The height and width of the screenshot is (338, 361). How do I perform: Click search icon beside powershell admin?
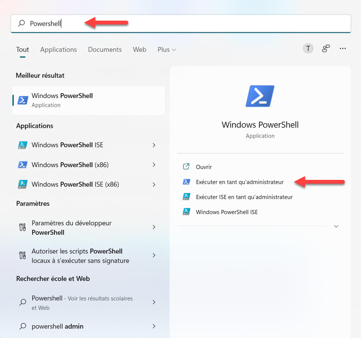(22, 326)
